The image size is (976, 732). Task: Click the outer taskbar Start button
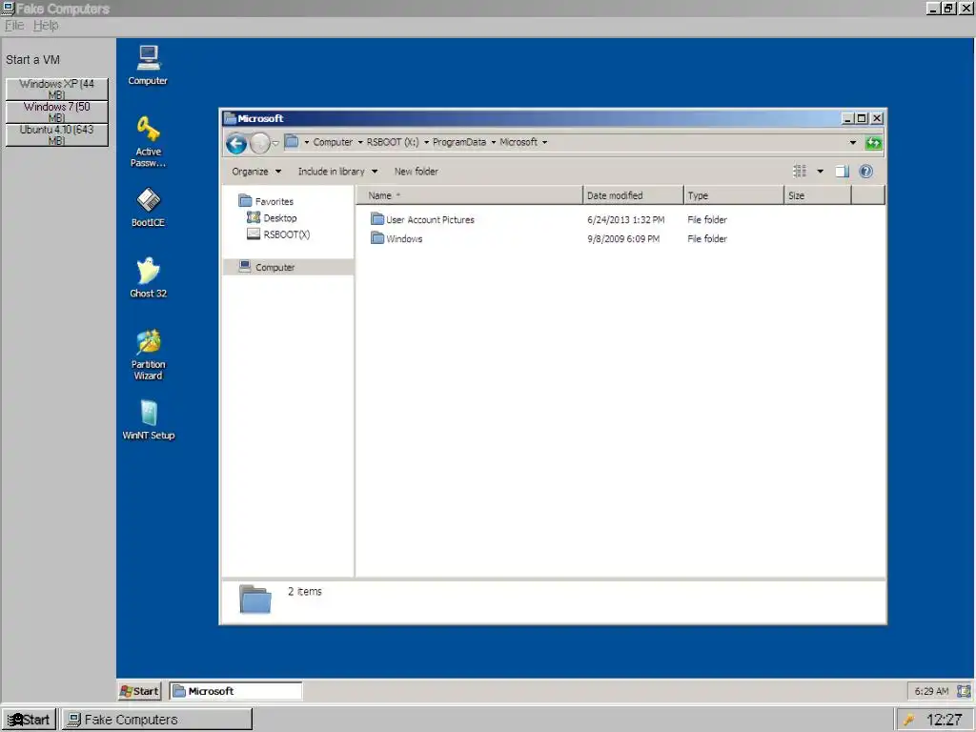(x=29, y=720)
